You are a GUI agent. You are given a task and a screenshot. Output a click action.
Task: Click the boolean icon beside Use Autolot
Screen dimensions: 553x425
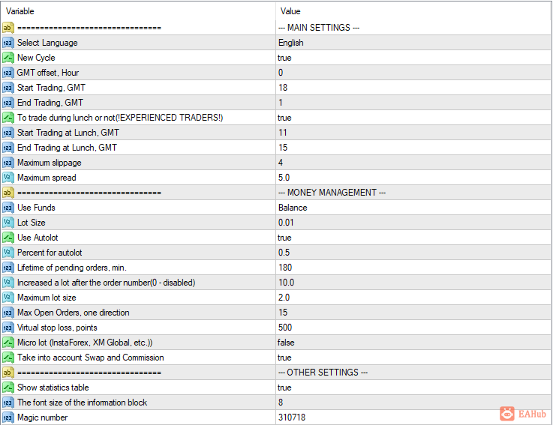tap(8, 238)
